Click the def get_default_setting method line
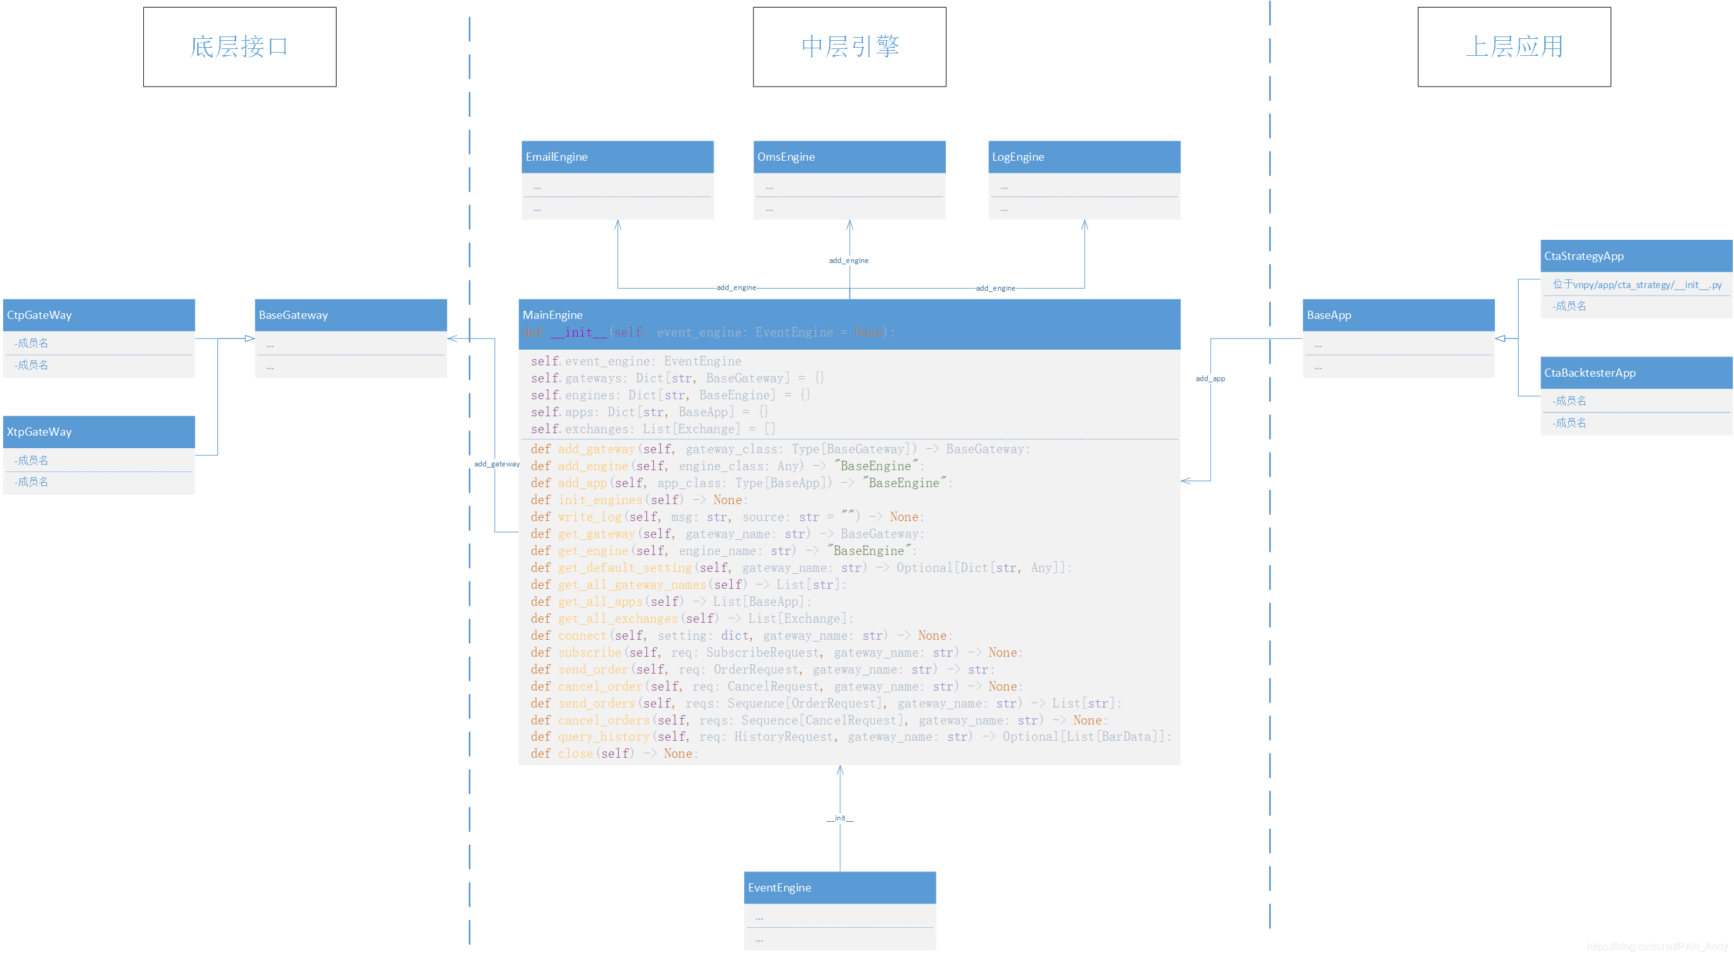 point(801,568)
